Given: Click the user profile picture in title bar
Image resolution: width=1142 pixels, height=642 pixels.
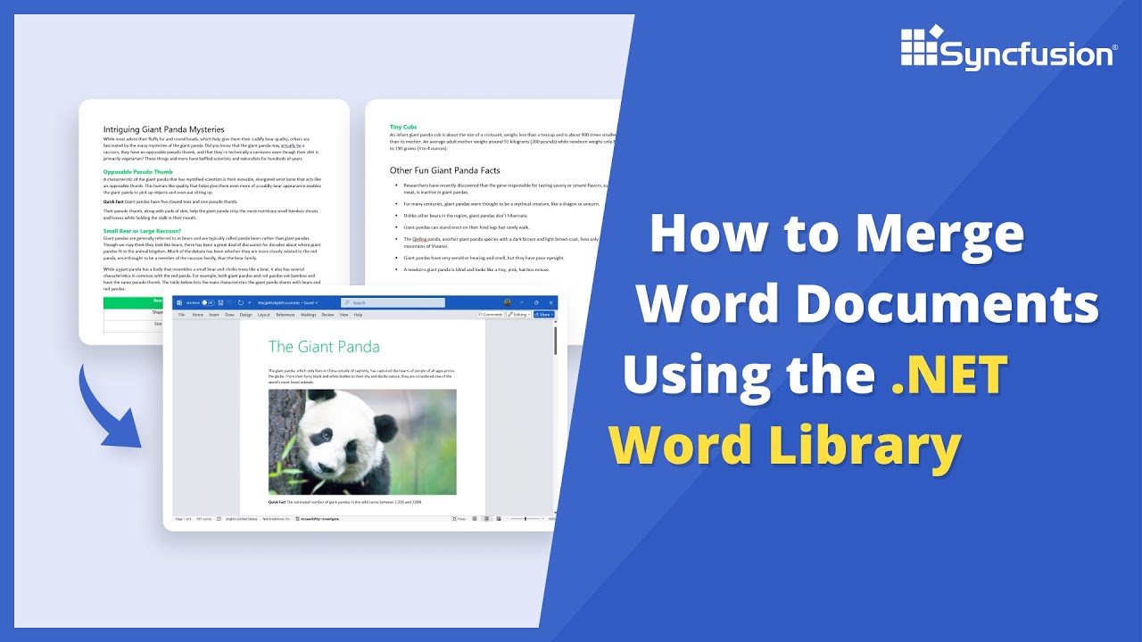Looking at the screenshot, I should click(x=506, y=302).
